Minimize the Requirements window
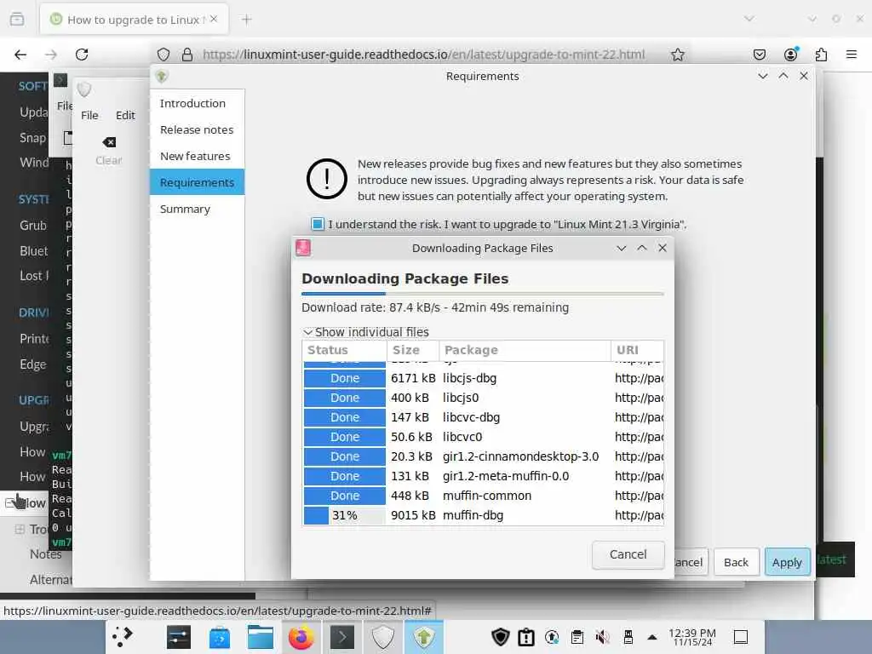This screenshot has height=654, width=872. click(x=762, y=76)
